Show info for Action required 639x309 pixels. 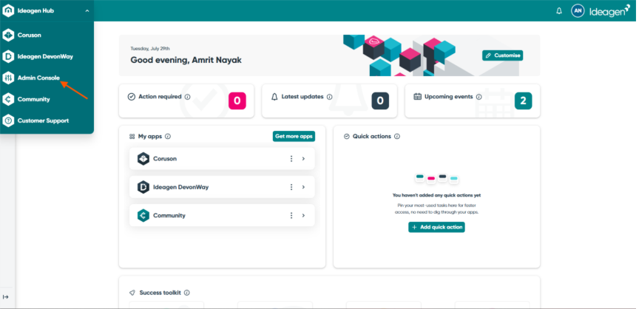click(187, 97)
